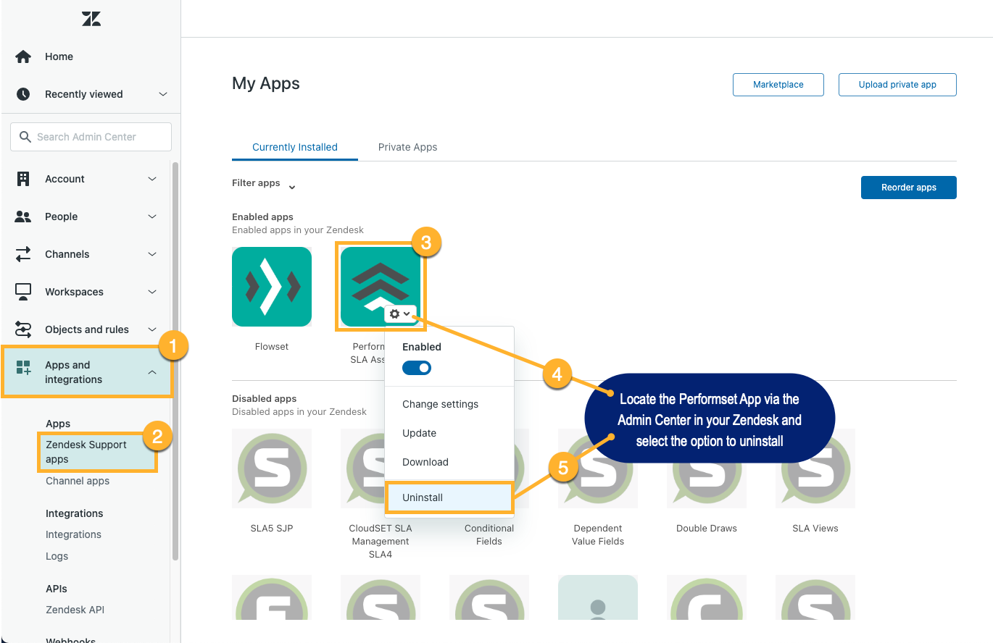Click the Home house icon
993x643 pixels.
point(23,56)
